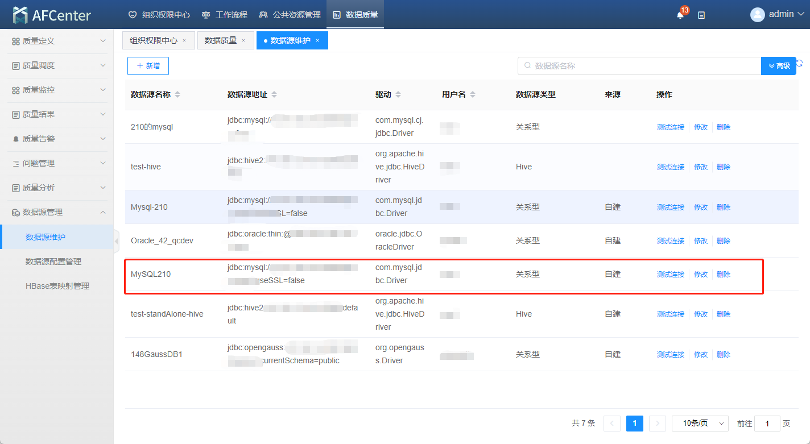This screenshot has height=444, width=810.
Task: Open 数据源配置管理 in the sidebar
Action: tap(53, 262)
